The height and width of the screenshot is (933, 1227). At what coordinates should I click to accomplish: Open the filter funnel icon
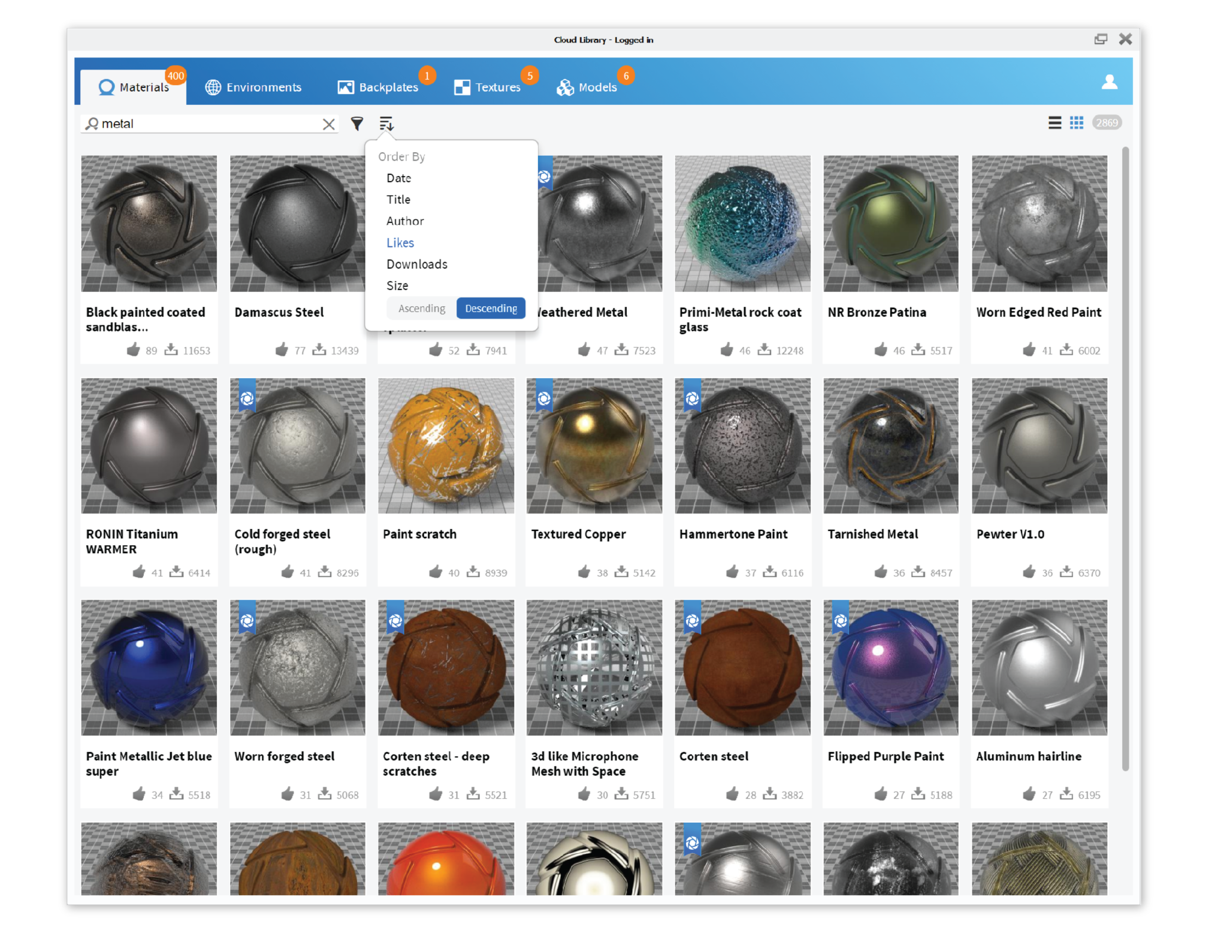coord(357,123)
